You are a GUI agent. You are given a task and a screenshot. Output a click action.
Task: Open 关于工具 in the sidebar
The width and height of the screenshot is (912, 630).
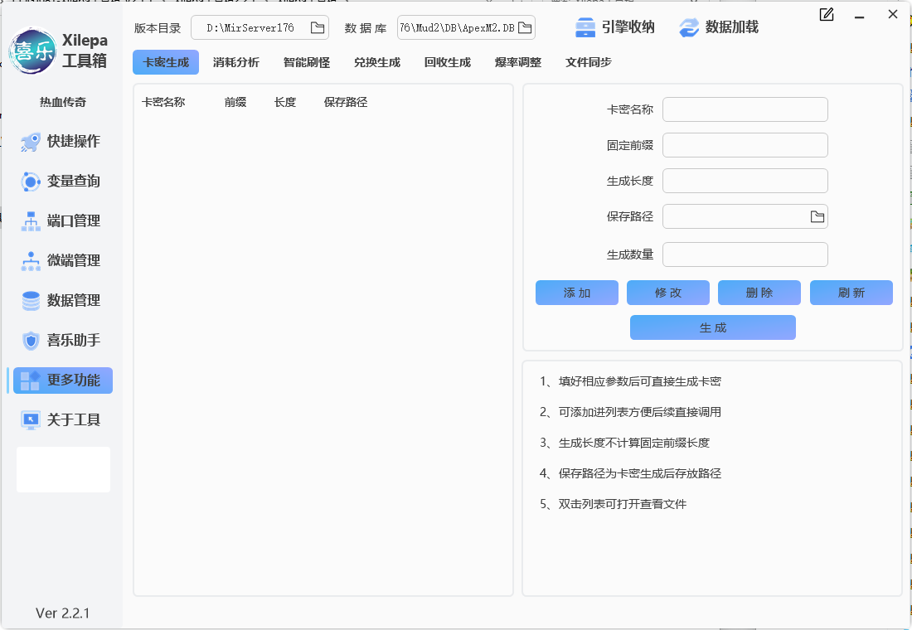tap(63, 420)
